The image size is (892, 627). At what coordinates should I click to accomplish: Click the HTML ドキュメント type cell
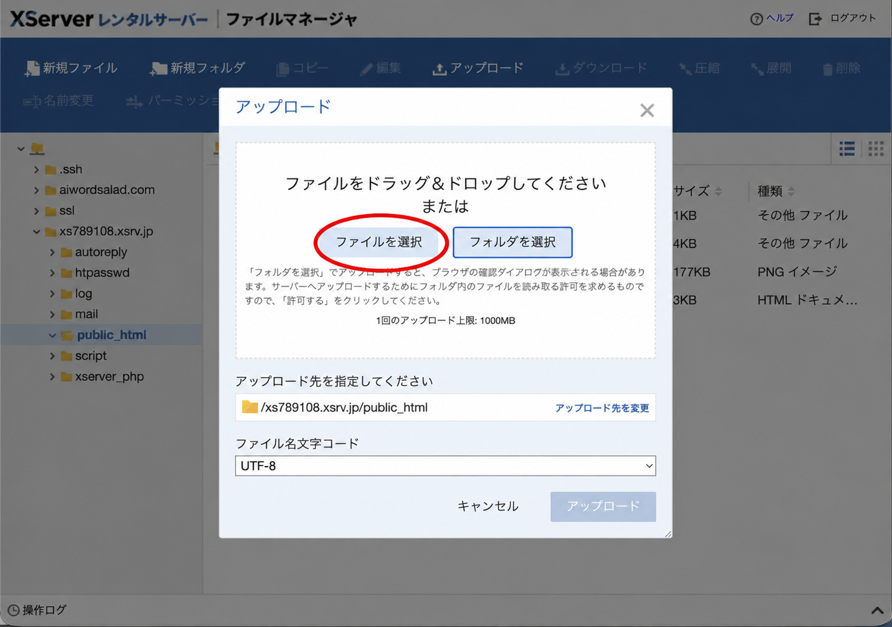(807, 300)
